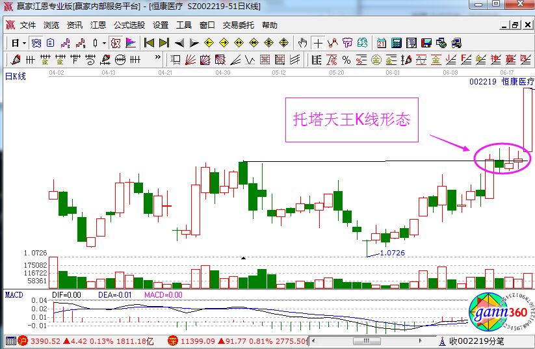Select the Gann fan lines drawing tool
This screenshot has height=349, width=535.
pos(190,60)
